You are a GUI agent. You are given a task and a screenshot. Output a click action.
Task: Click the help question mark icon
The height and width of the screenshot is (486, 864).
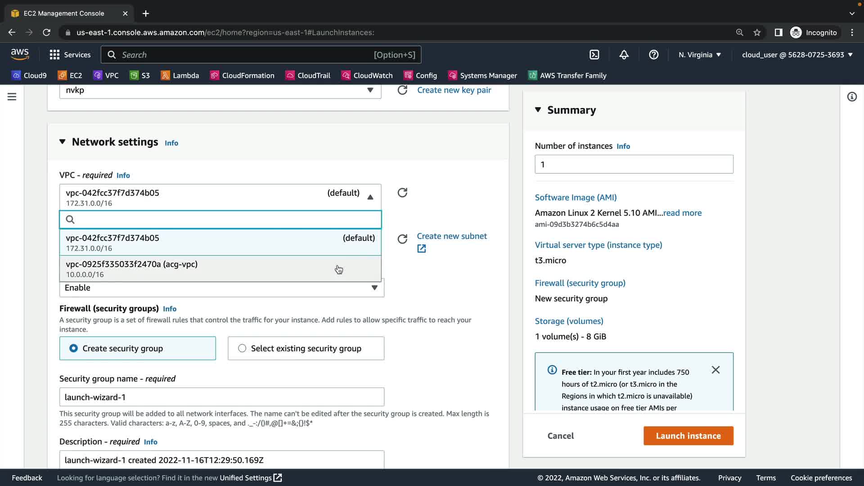pyautogui.click(x=653, y=54)
